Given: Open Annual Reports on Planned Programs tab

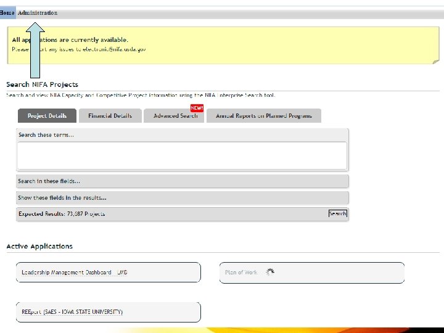Looking at the screenshot, I should [x=264, y=115].
